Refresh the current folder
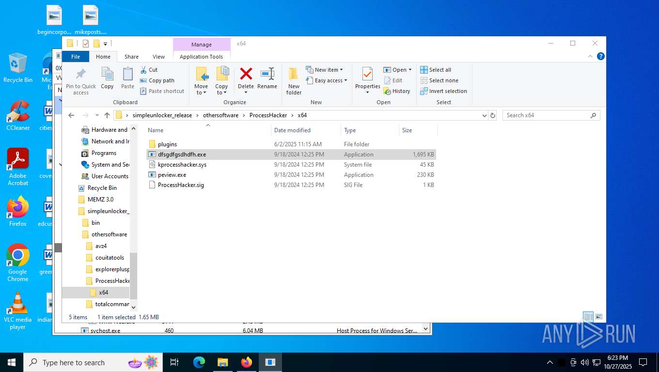The height and width of the screenshot is (372, 659). point(493,115)
